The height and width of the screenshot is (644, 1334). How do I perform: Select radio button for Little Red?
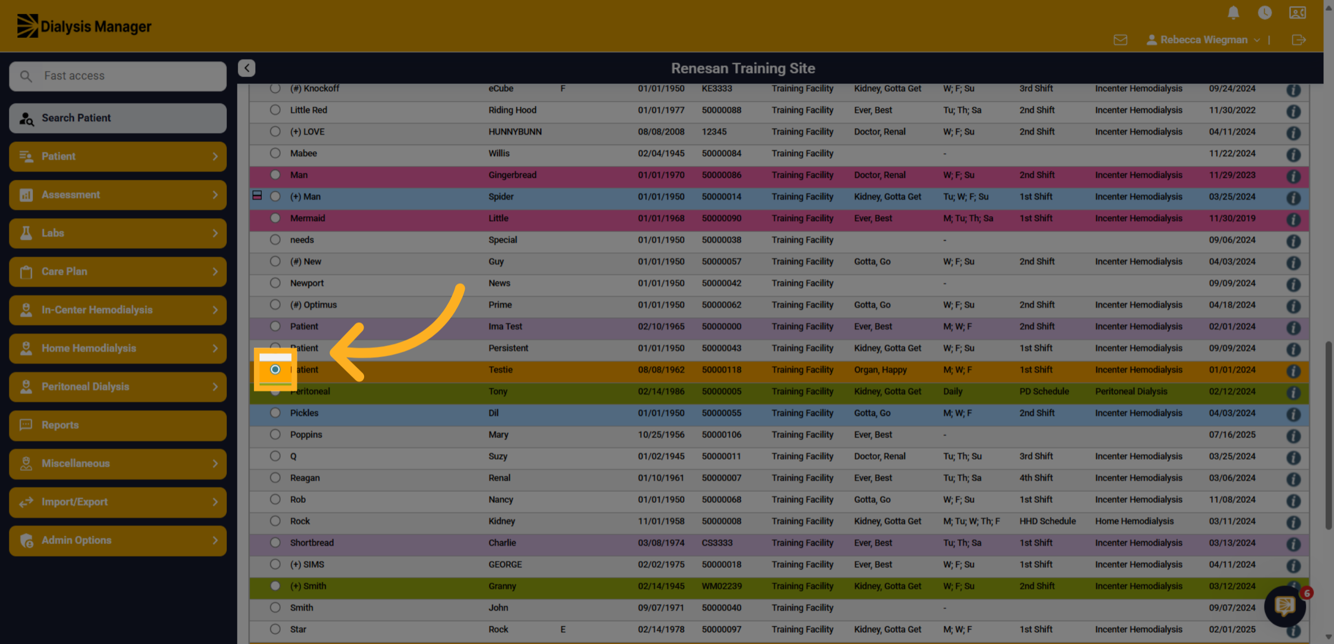[275, 110]
